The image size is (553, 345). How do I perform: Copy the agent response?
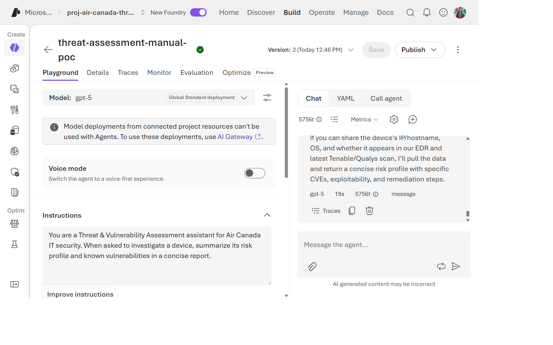pyautogui.click(x=352, y=211)
